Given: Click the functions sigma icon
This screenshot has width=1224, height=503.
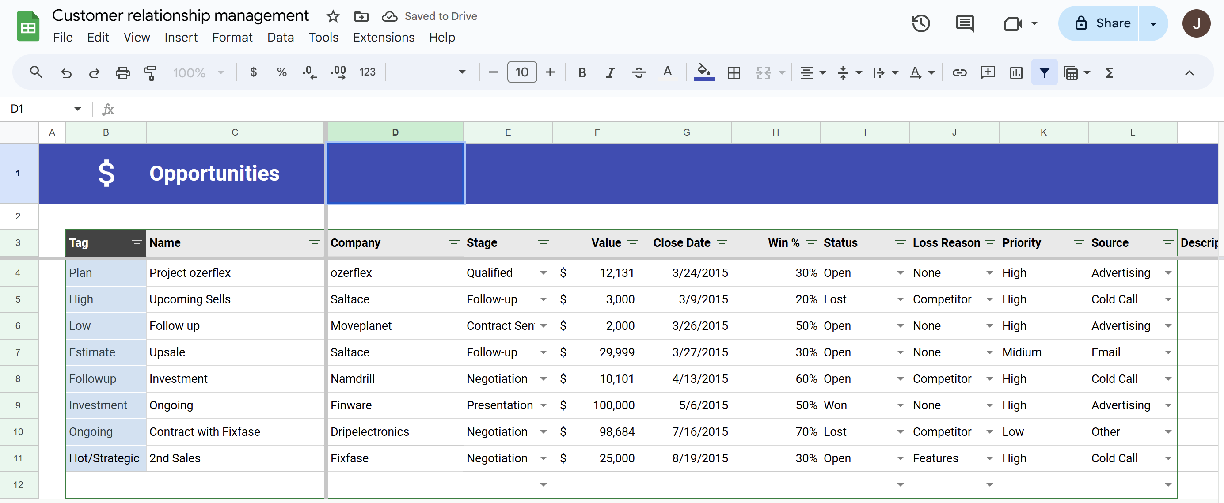Looking at the screenshot, I should (1109, 73).
